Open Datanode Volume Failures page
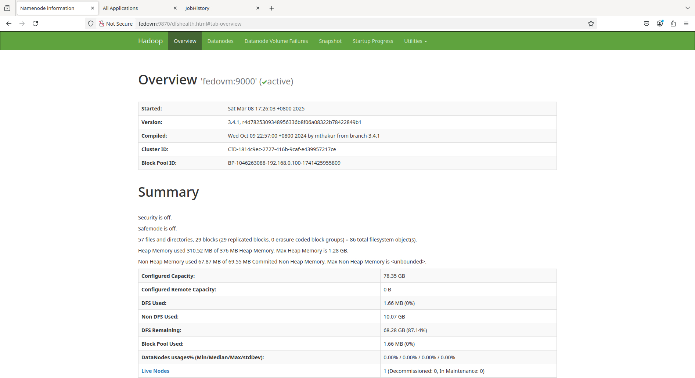 click(276, 41)
